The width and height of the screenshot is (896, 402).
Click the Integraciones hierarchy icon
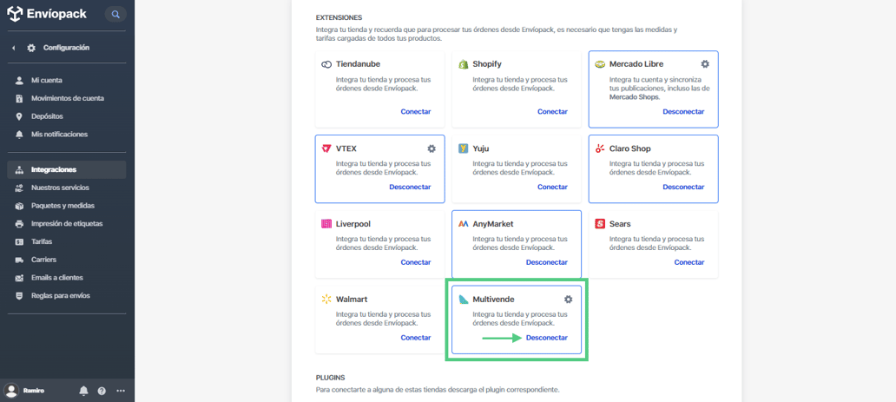click(x=19, y=170)
